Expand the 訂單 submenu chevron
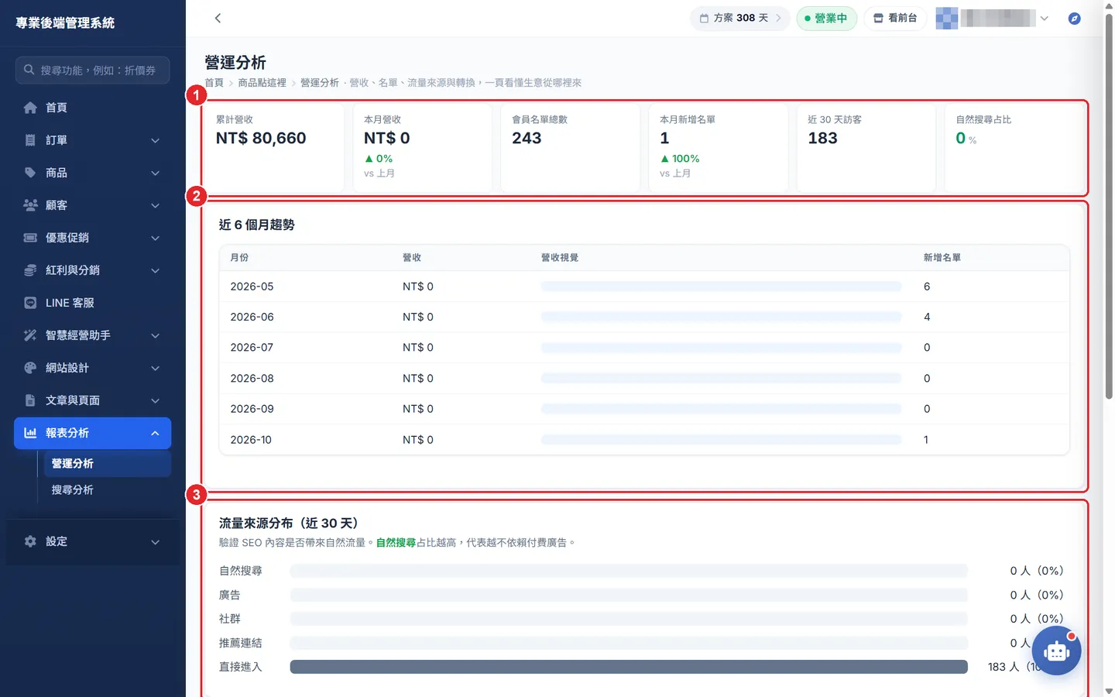 [155, 140]
